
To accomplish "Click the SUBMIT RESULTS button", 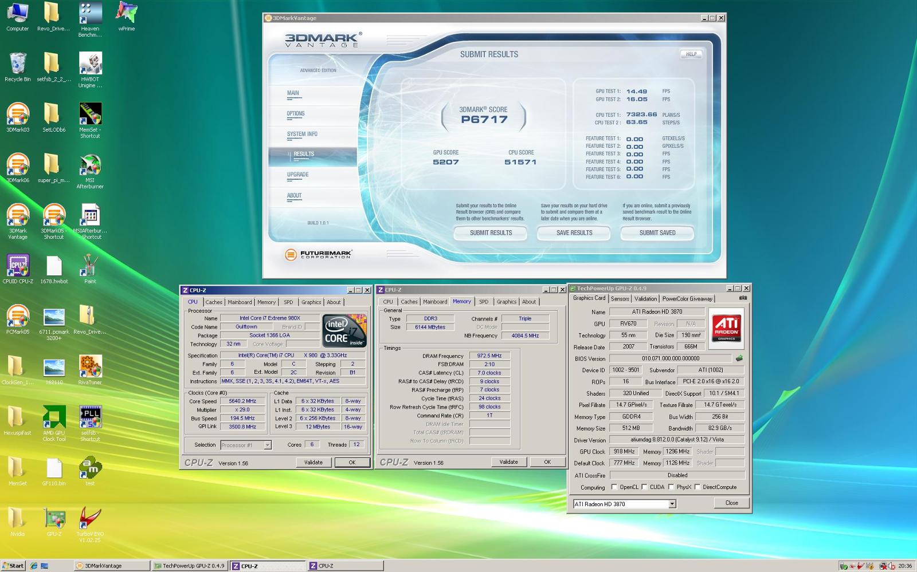I will (491, 233).
